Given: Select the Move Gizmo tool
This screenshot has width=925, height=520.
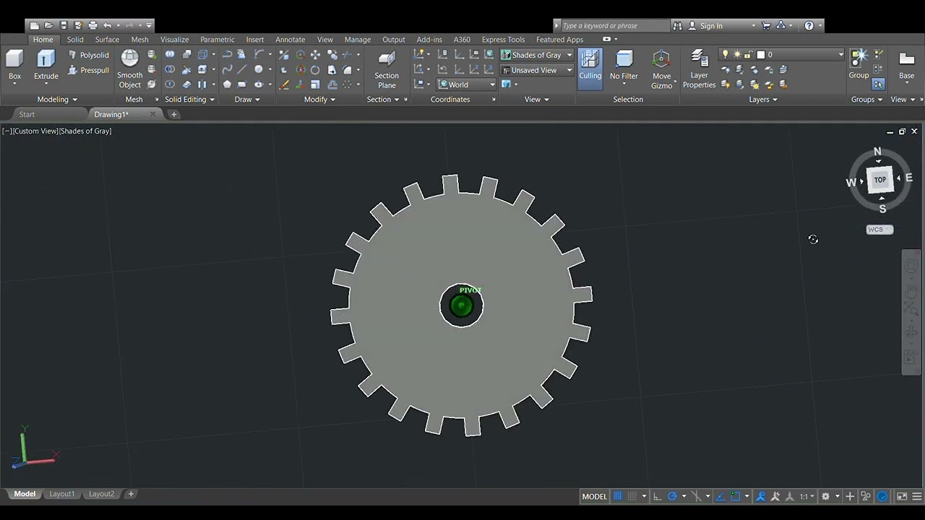Looking at the screenshot, I should coord(661,69).
